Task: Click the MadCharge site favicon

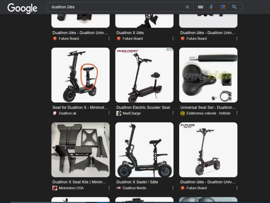Action: pyautogui.click(x=119, y=113)
